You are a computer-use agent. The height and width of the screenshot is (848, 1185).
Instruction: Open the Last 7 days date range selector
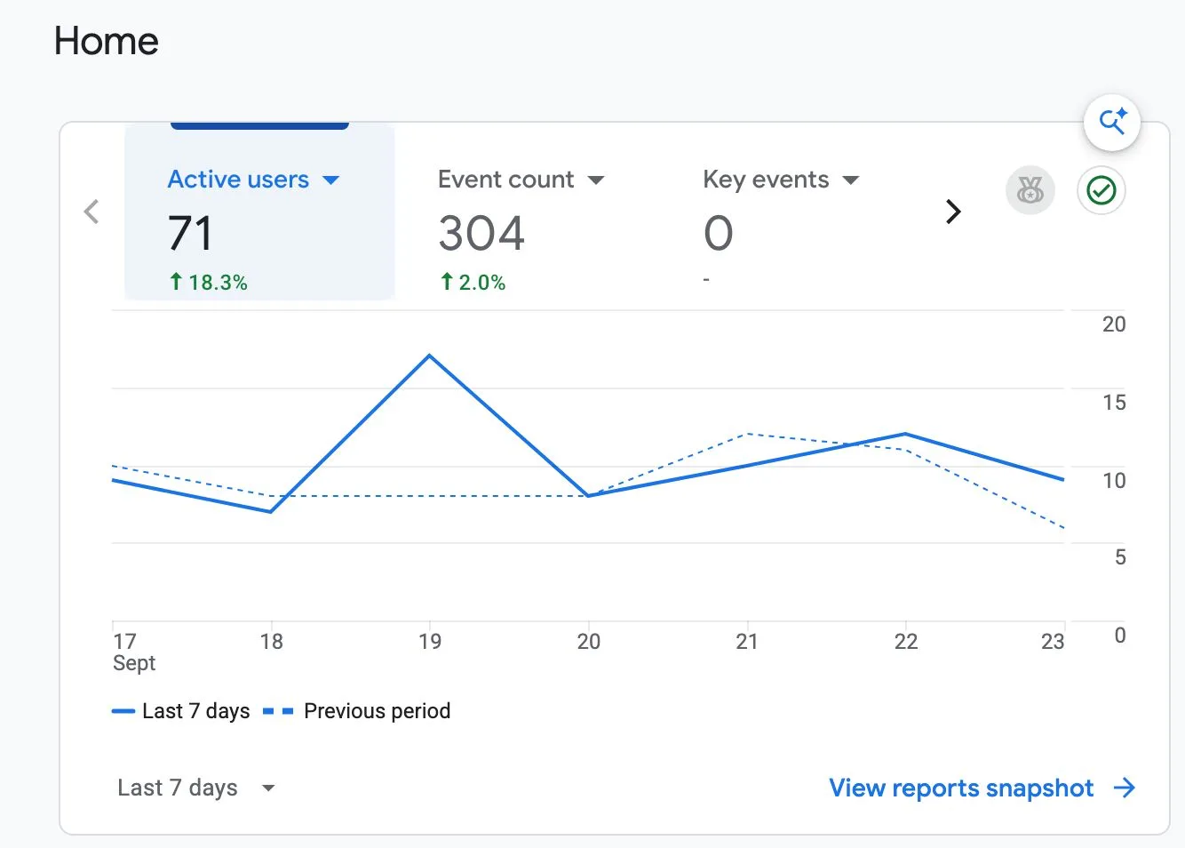point(195,788)
